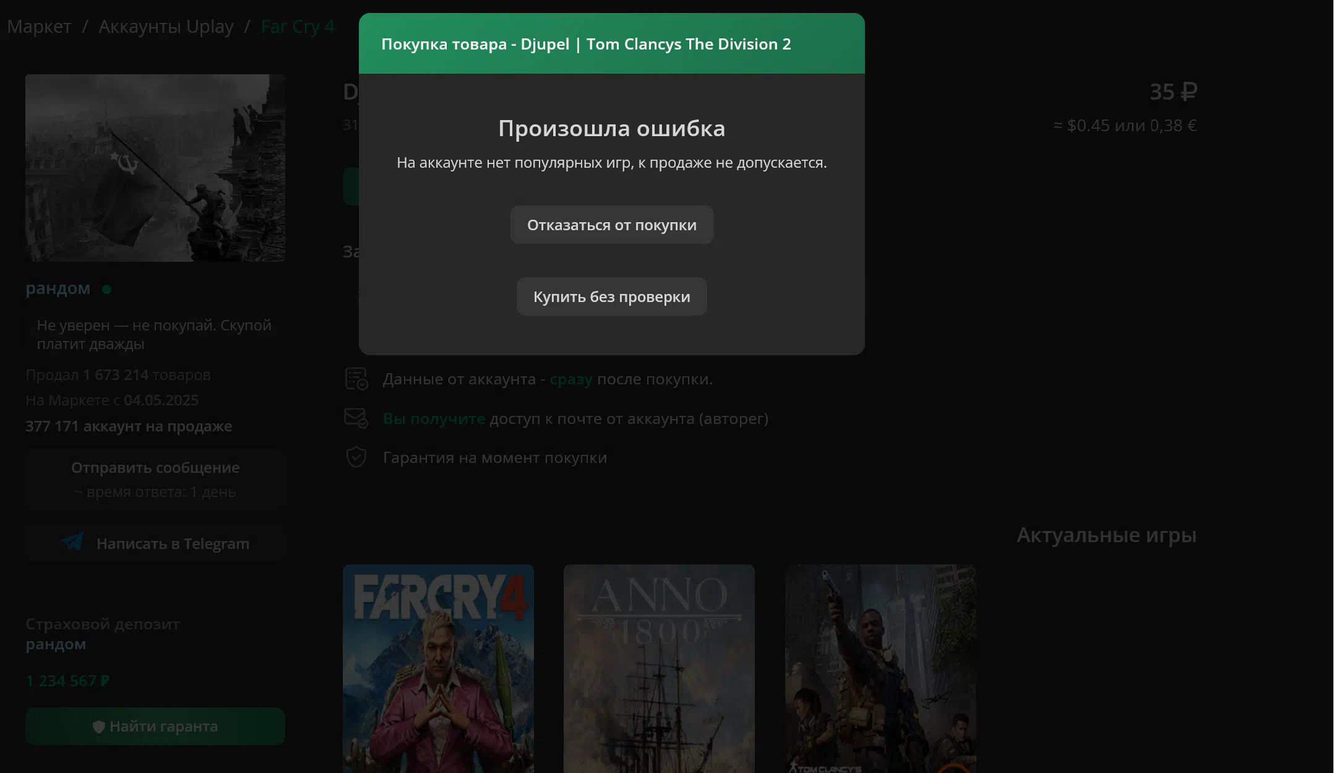Click 'Продал 1 673 214 товаров' text
Image resolution: width=1334 pixels, height=773 pixels.
pyautogui.click(x=118, y=375)
